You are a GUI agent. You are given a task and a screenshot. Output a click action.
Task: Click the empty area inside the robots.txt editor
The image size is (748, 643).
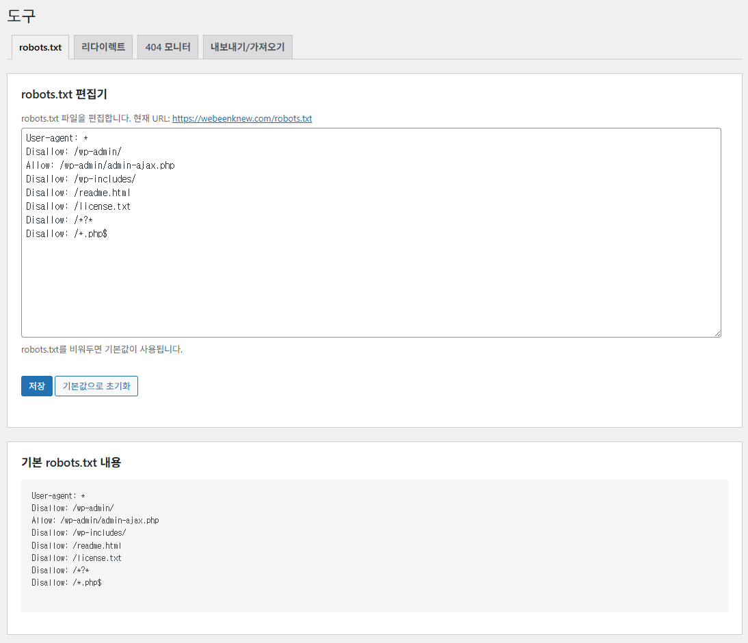click(x=369, y=287)
